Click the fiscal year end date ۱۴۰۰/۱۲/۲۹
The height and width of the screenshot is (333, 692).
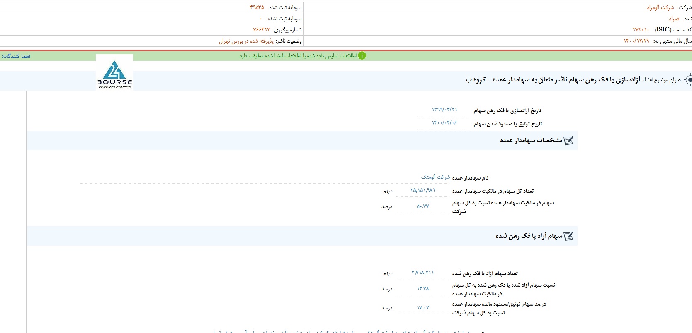(636, 41)
